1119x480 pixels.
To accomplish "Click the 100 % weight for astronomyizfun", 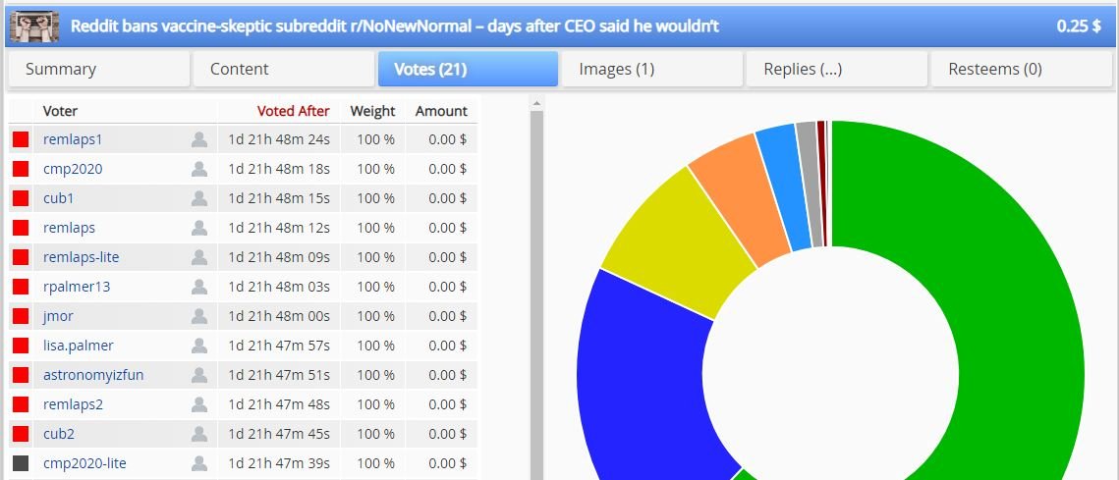I will tap(375, 374).
